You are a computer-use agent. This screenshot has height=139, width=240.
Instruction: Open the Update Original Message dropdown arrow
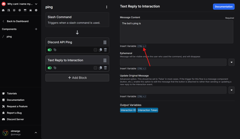pos(231,90)
